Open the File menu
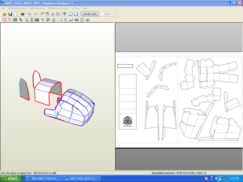This screenshot has height=182, width=243. point(3,8)
